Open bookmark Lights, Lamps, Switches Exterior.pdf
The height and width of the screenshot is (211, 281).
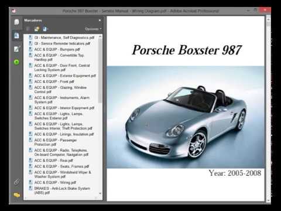tap(59, 116)
